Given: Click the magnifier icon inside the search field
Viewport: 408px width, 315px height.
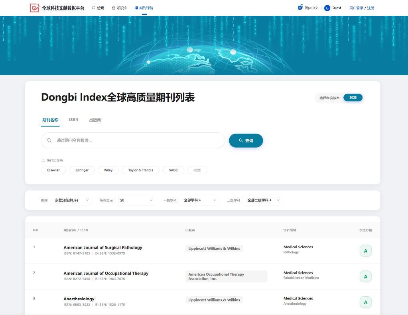Looking at the screenshot, I should pos(49,140).
